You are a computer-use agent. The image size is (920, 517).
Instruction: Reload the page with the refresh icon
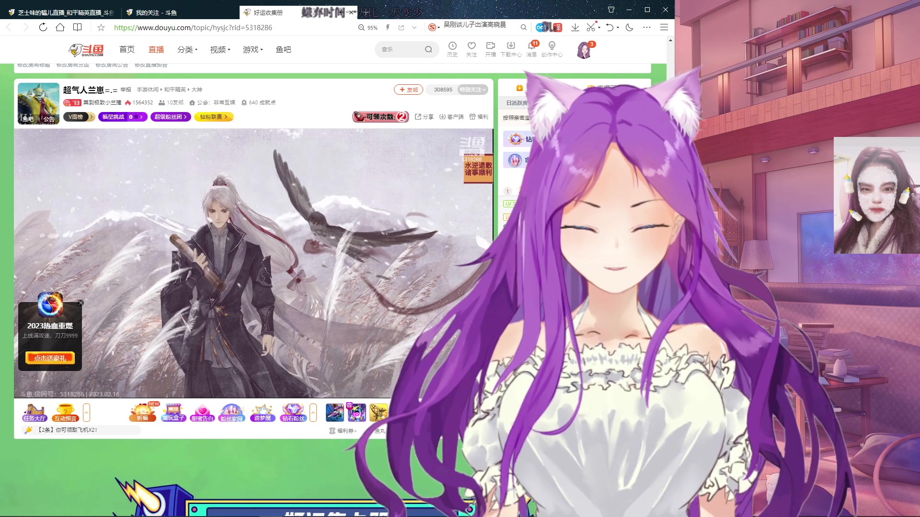coord(43,27)
